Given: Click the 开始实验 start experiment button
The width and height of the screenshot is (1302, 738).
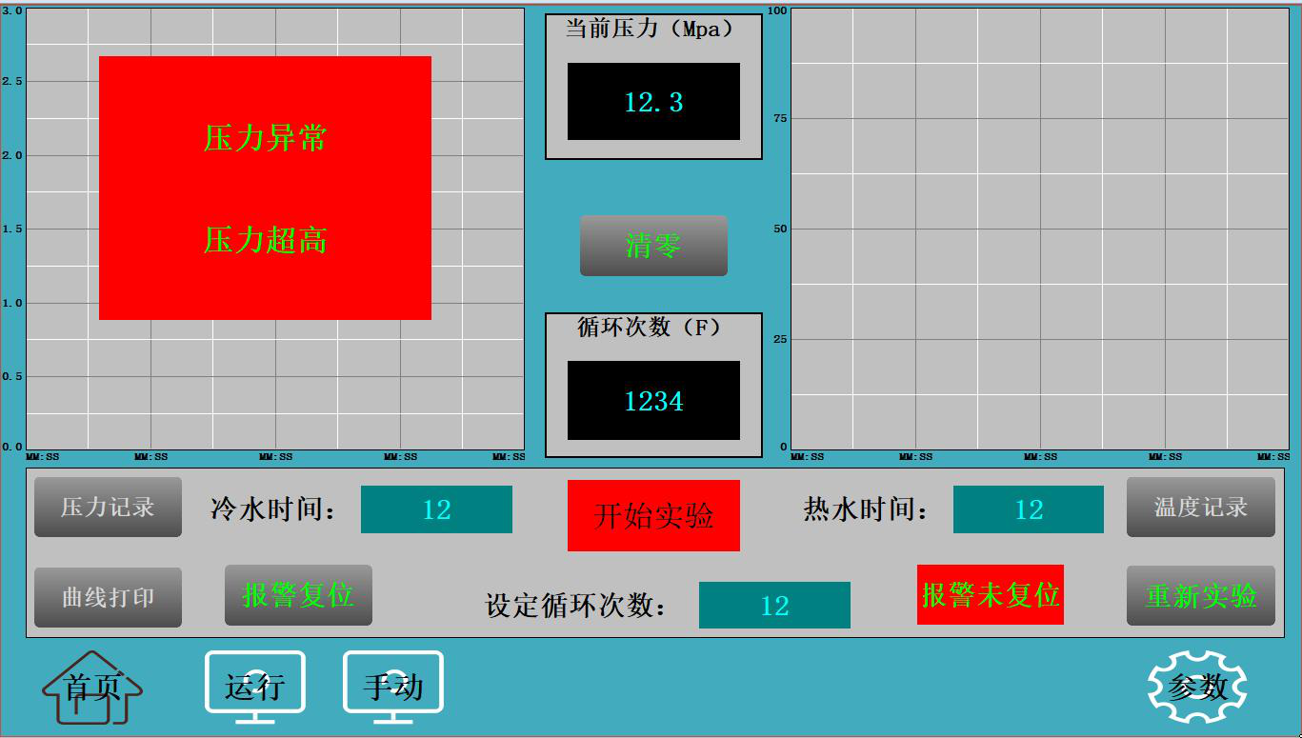Looking at the screenshot, I should pyautogui.click(x=653, y=515).
